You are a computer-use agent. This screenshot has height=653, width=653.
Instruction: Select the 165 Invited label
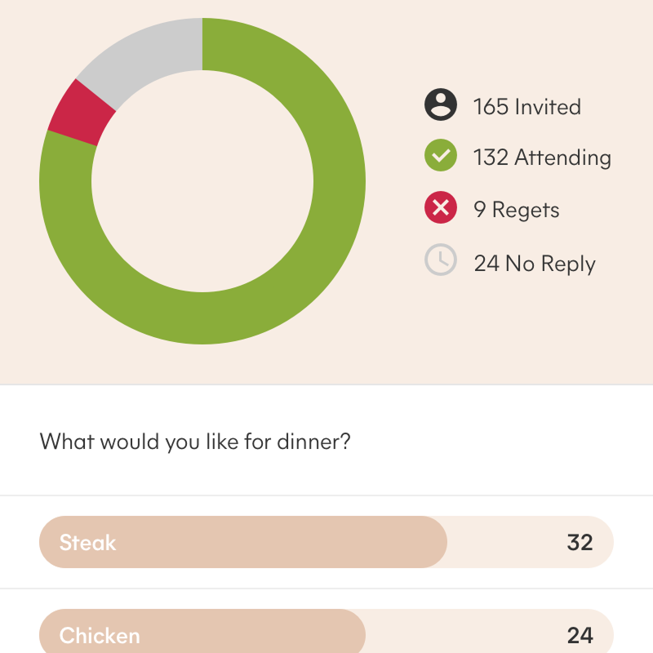click(x=526, y=107)
